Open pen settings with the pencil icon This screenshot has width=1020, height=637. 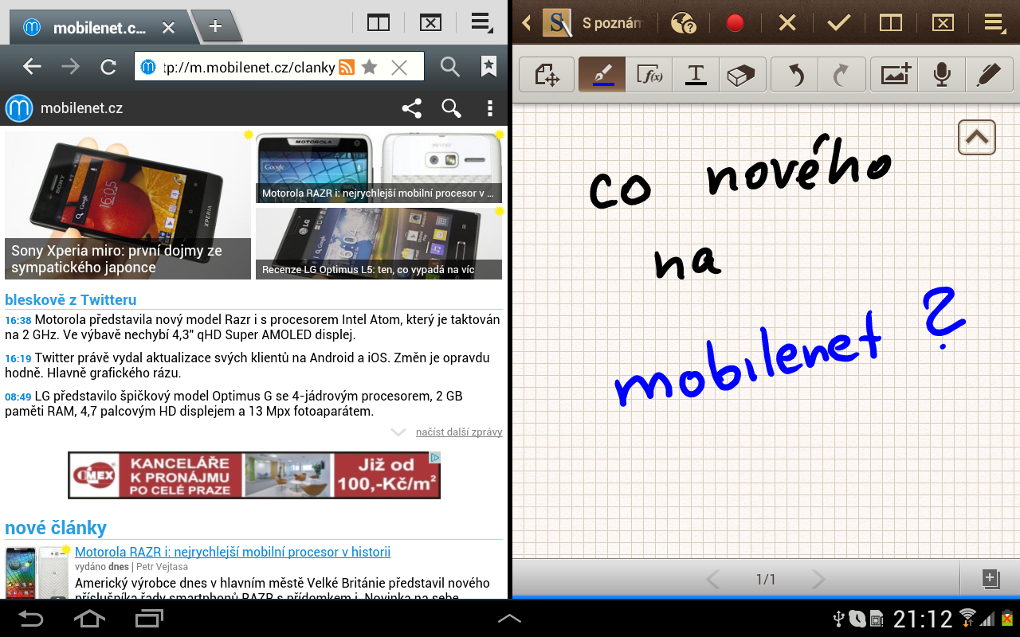point(988,74)
